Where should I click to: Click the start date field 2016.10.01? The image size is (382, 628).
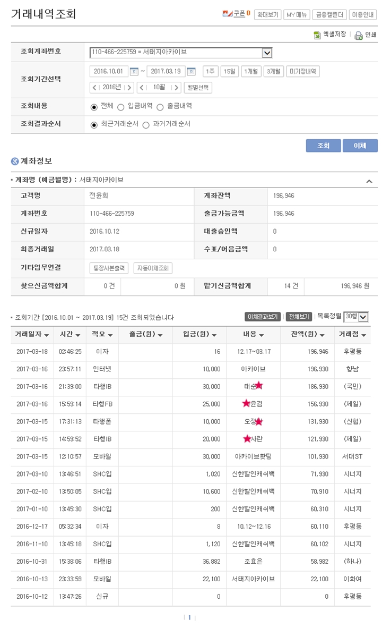109,71
